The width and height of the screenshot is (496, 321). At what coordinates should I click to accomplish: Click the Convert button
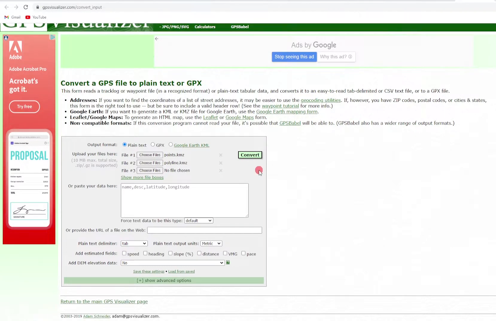(250, 155)
